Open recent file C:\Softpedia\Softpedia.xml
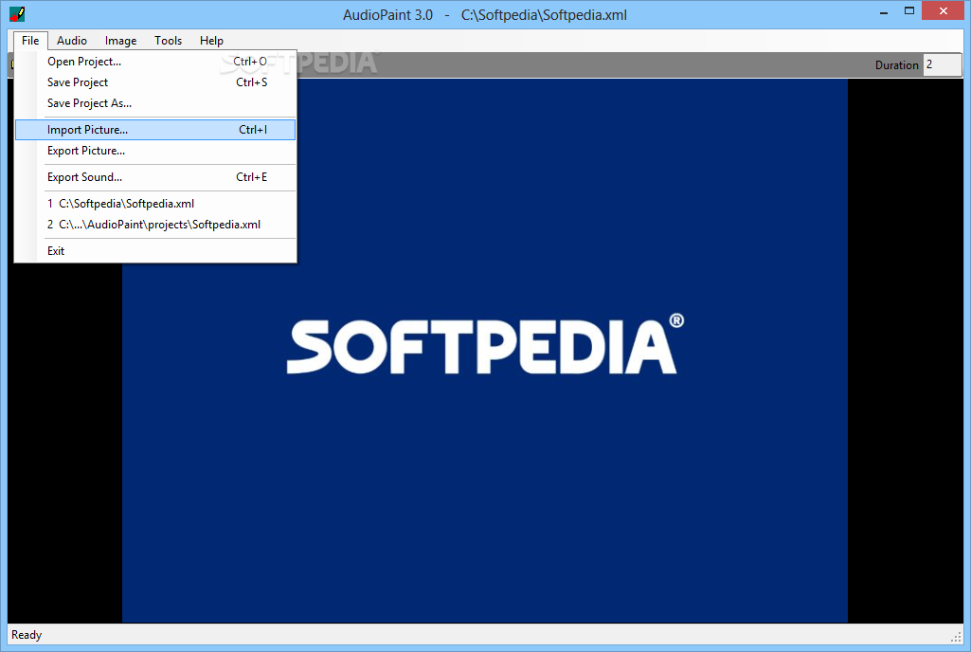This screenshot has height=652, width=971. [155, 204]
